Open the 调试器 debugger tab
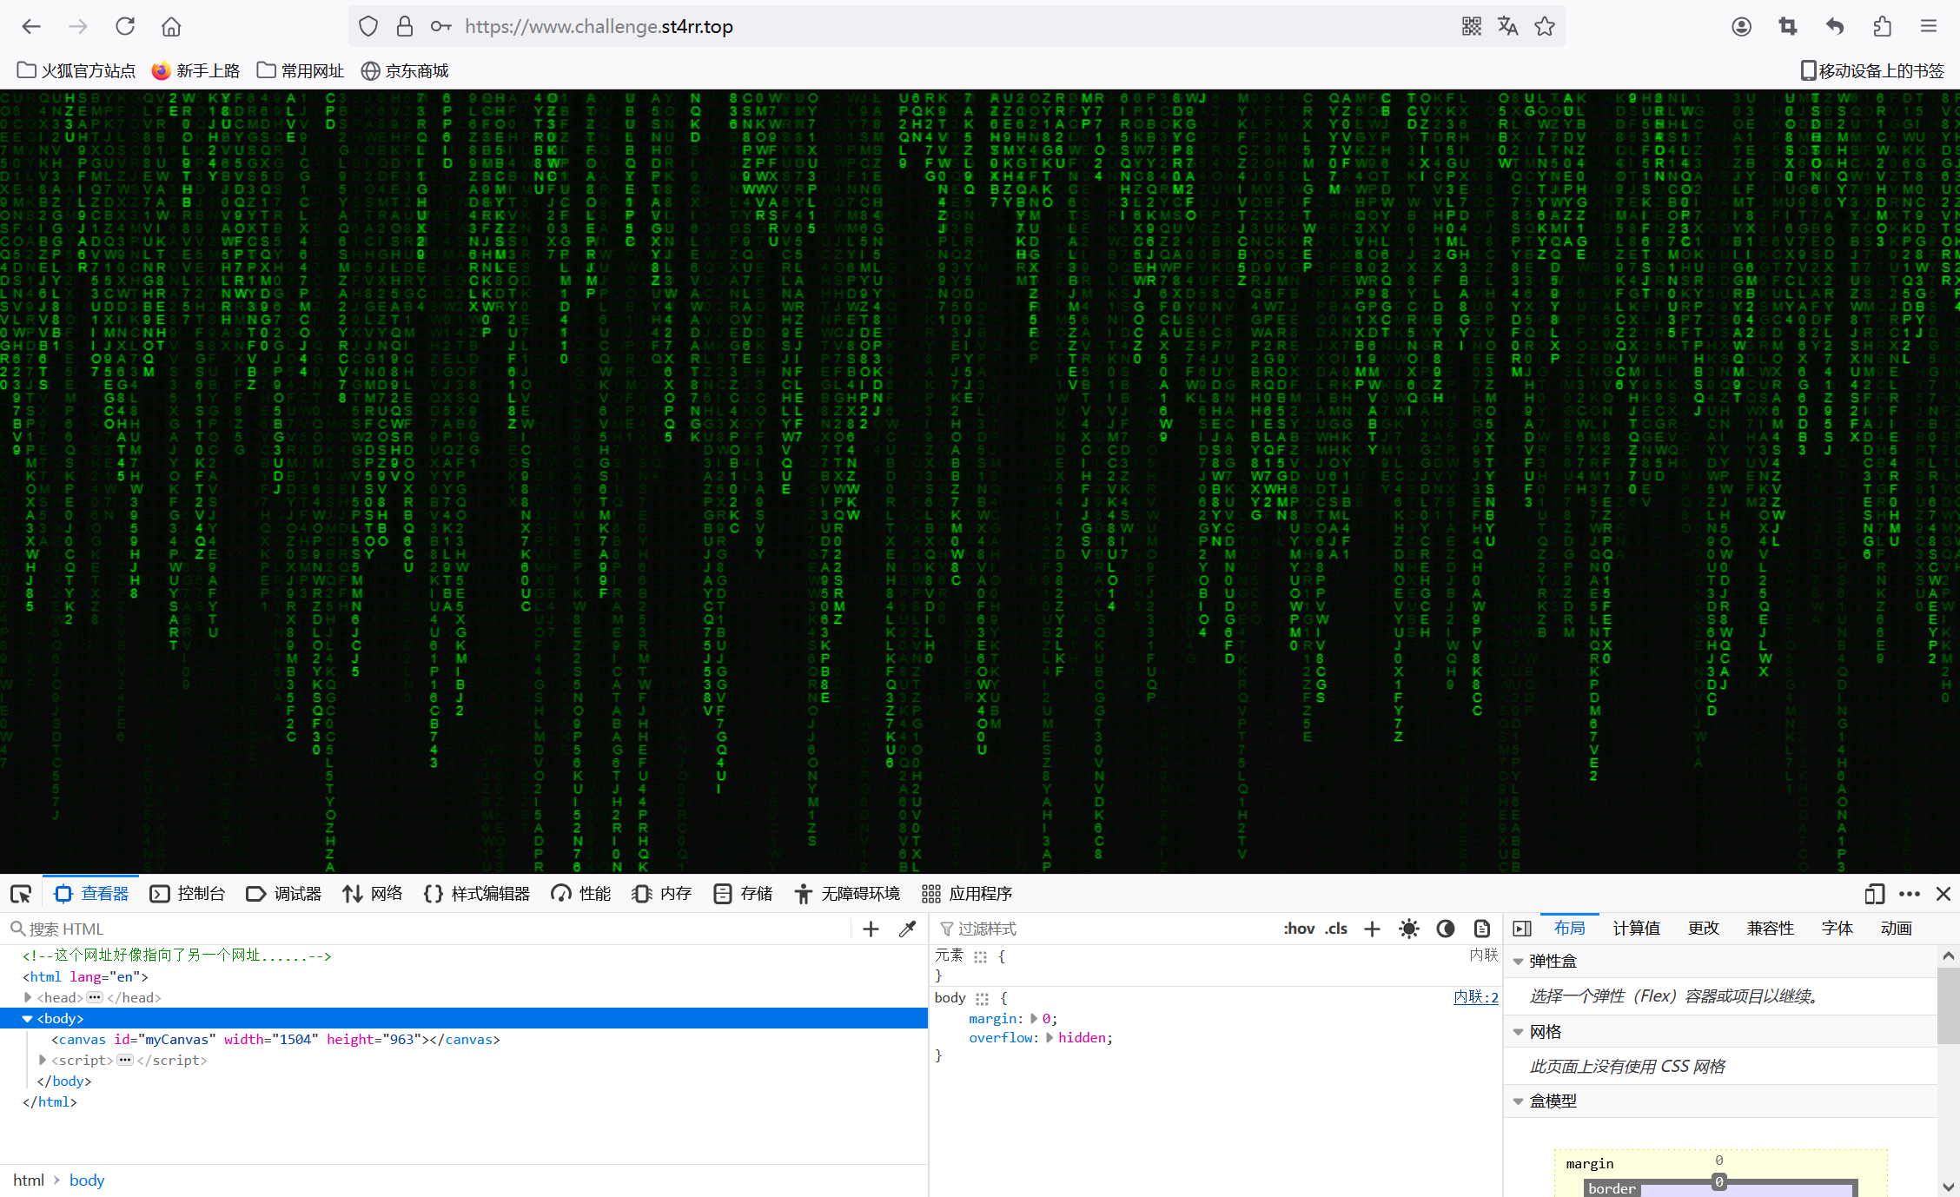Viewport: 1960px width, 1197px height. click(x=284, y=894)
